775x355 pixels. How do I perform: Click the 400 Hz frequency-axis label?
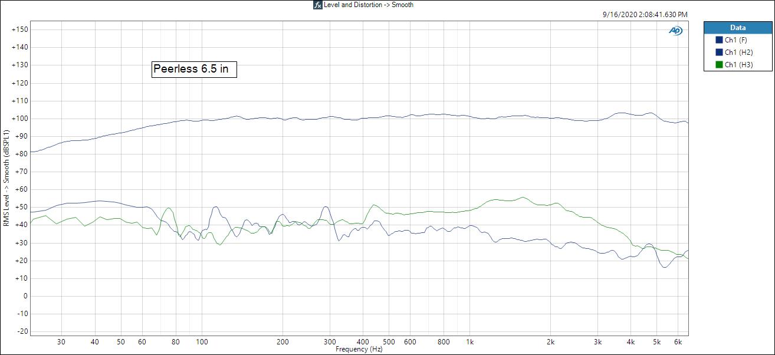[x=363, y=342]
